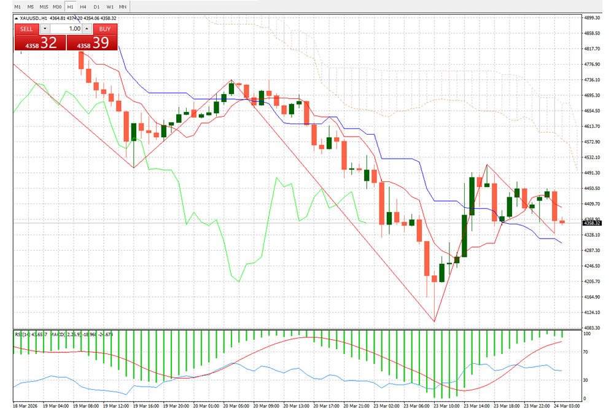This screenshot has width=614, height=410.
Task: Click the 4358.32 current price tag
Action: (593, 223)
